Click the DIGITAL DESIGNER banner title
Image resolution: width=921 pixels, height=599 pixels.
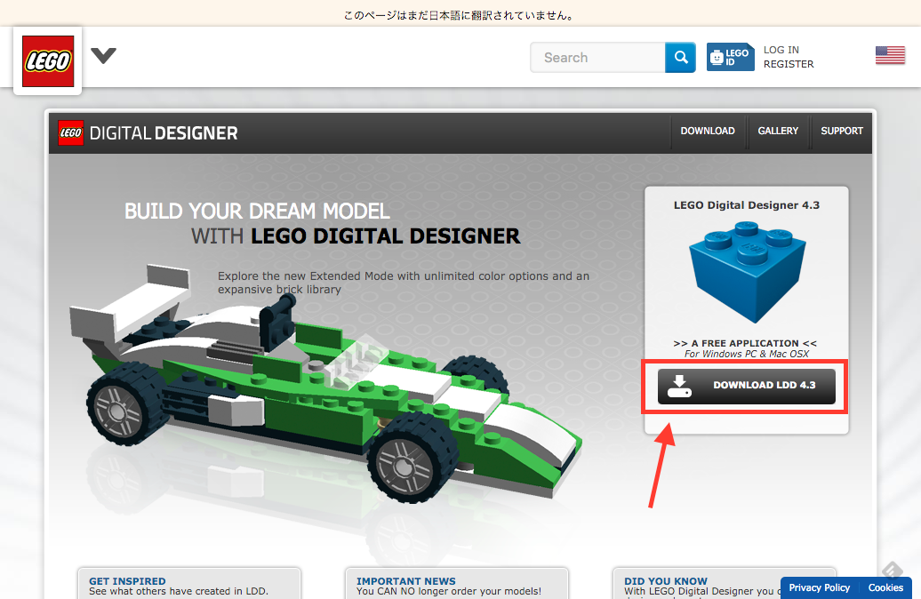tap(164, 133)
